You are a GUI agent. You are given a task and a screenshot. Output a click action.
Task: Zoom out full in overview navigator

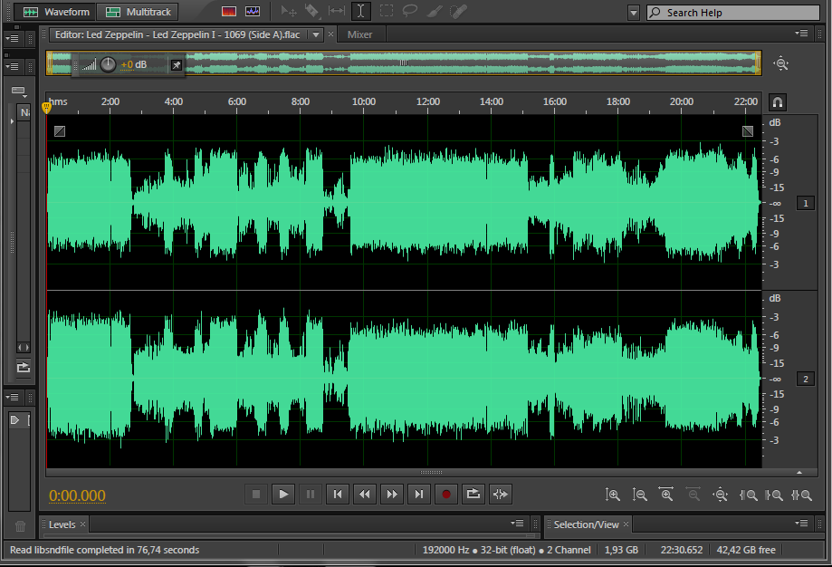780,63
